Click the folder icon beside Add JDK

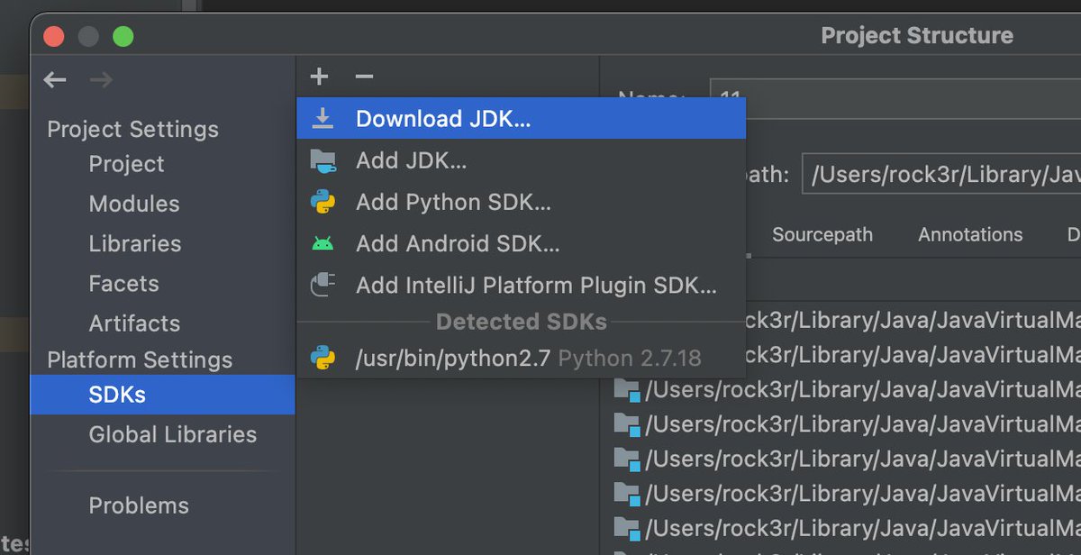click(x=322, y=161)
